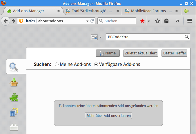Open a new tab with the plus icon
Image resolution: width=196 pixels, height=134 pixels.
(186, 11)
